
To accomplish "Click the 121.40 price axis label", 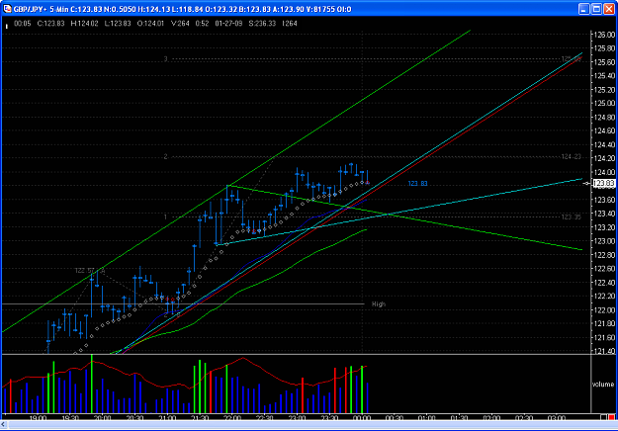I will (604, 351).
